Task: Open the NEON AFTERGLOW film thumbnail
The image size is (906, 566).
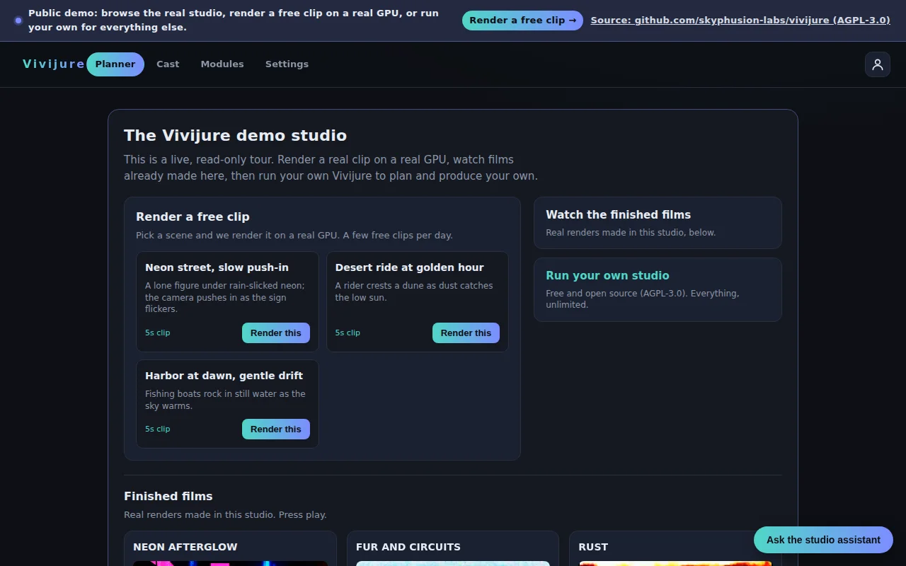Action: click(x=230, y=564)
